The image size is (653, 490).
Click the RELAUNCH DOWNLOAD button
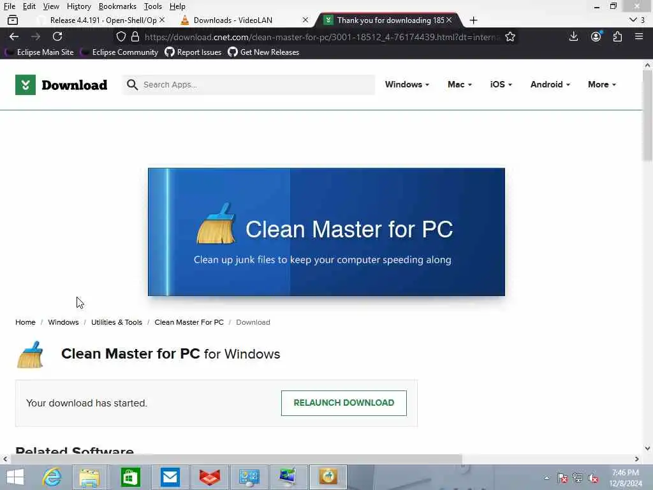pos(344,403)
